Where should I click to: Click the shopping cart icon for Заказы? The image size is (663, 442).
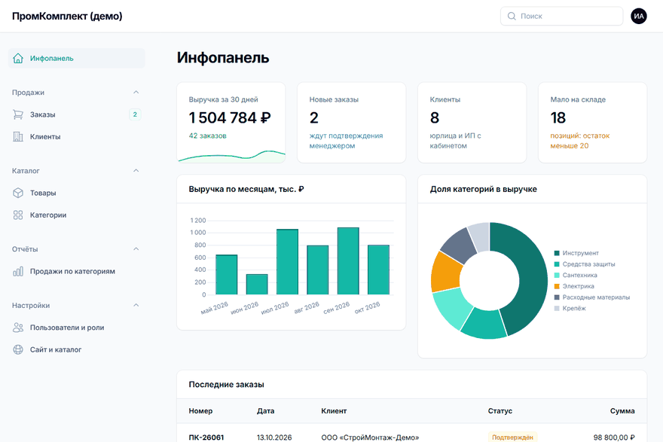pyautogui.click(x=18, y=114)
